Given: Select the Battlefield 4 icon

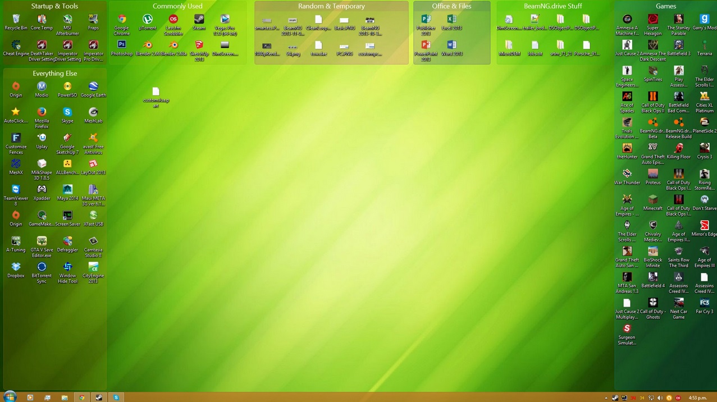Looking at the screenshot, I should tap(653, 281).
